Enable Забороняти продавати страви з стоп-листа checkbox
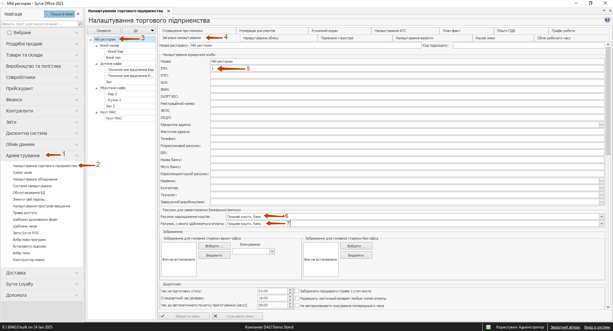Image resolution: width=613 pixels, height=331 pixels. [297, 291]
